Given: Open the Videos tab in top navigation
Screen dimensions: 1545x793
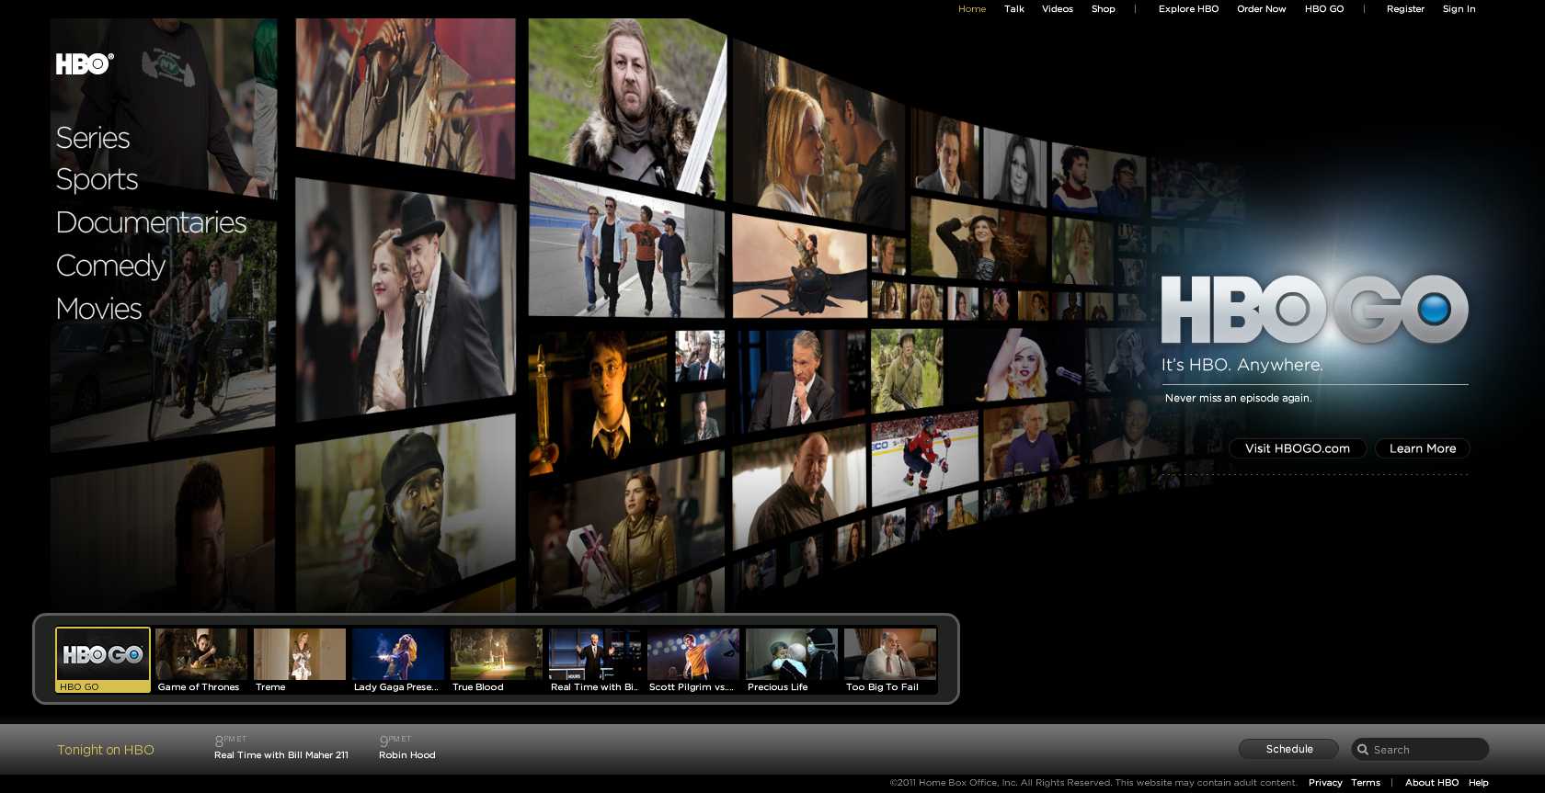Looking at the screenshot, I should point(1057,9).
